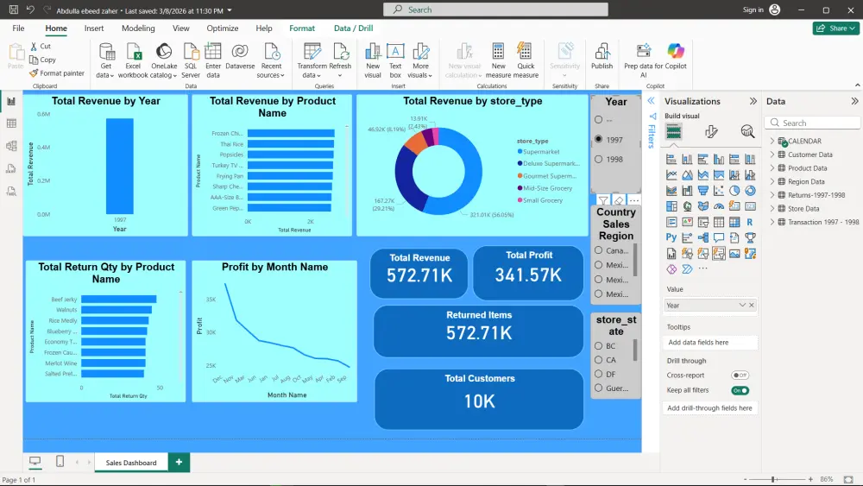Adjust the zoom slider
Screen dimensions: 863x486
[x=774, y=479]
